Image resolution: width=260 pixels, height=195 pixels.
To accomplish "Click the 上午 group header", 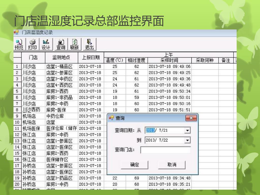I will [169, 55].
